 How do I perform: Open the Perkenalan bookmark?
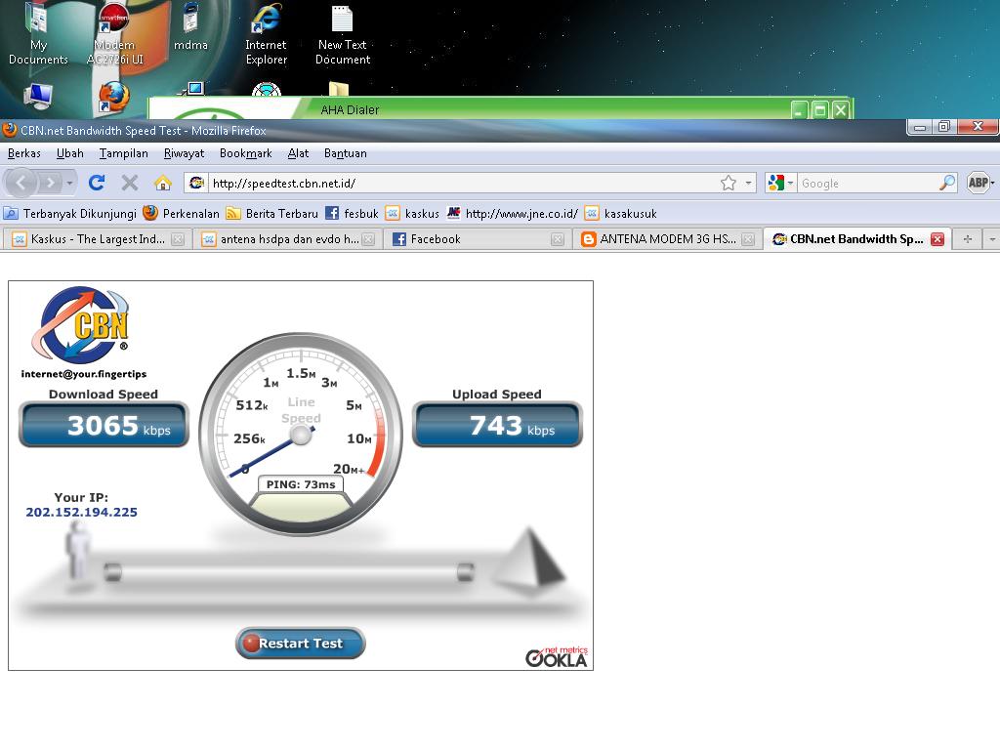181,213
